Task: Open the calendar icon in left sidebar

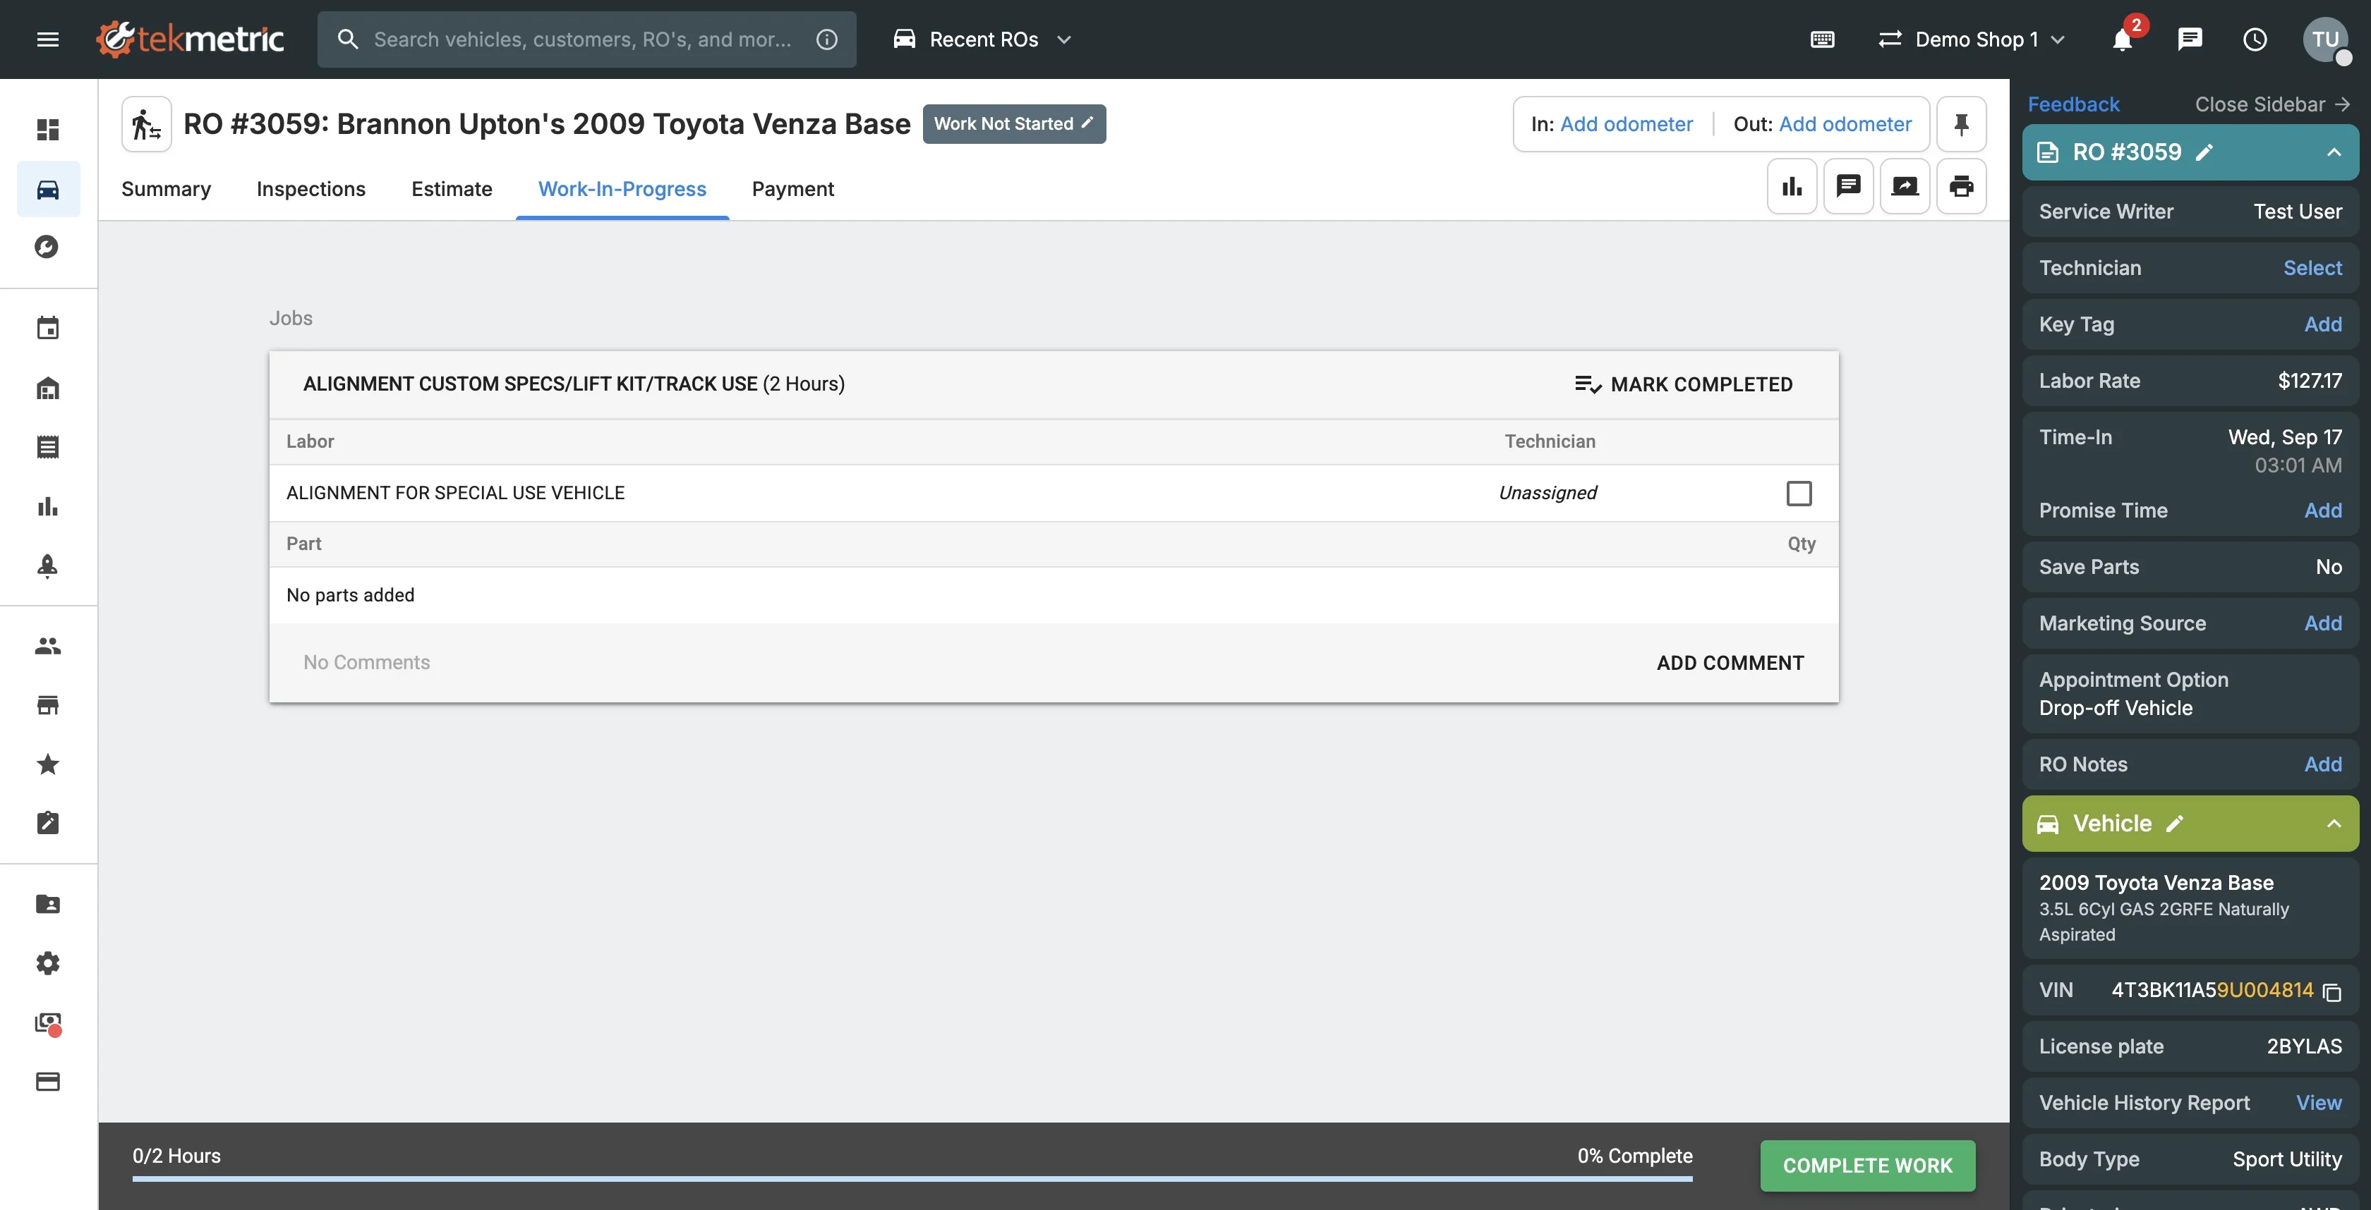Action: pos(48,329)
